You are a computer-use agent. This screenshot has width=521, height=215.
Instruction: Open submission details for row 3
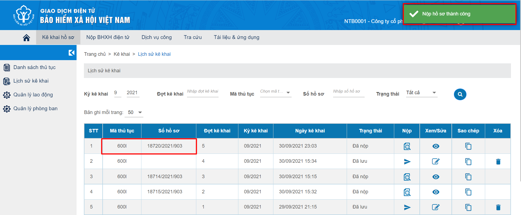407,177
